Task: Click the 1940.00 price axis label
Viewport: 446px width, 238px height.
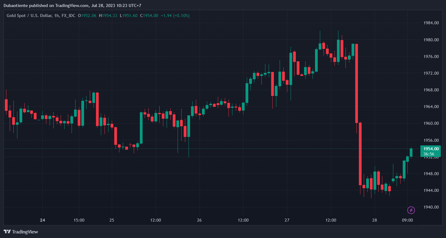Action: 431,207
